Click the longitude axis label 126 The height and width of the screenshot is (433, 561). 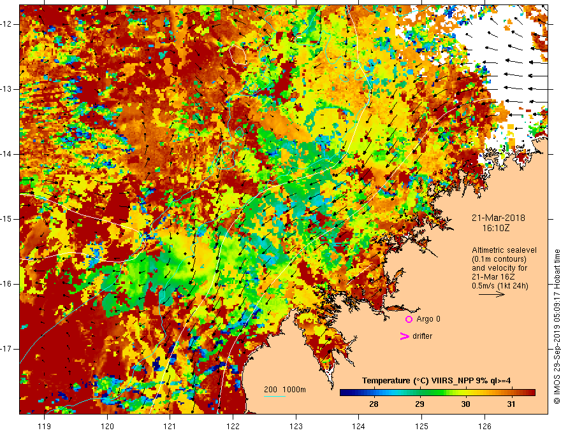pos(484,426)
